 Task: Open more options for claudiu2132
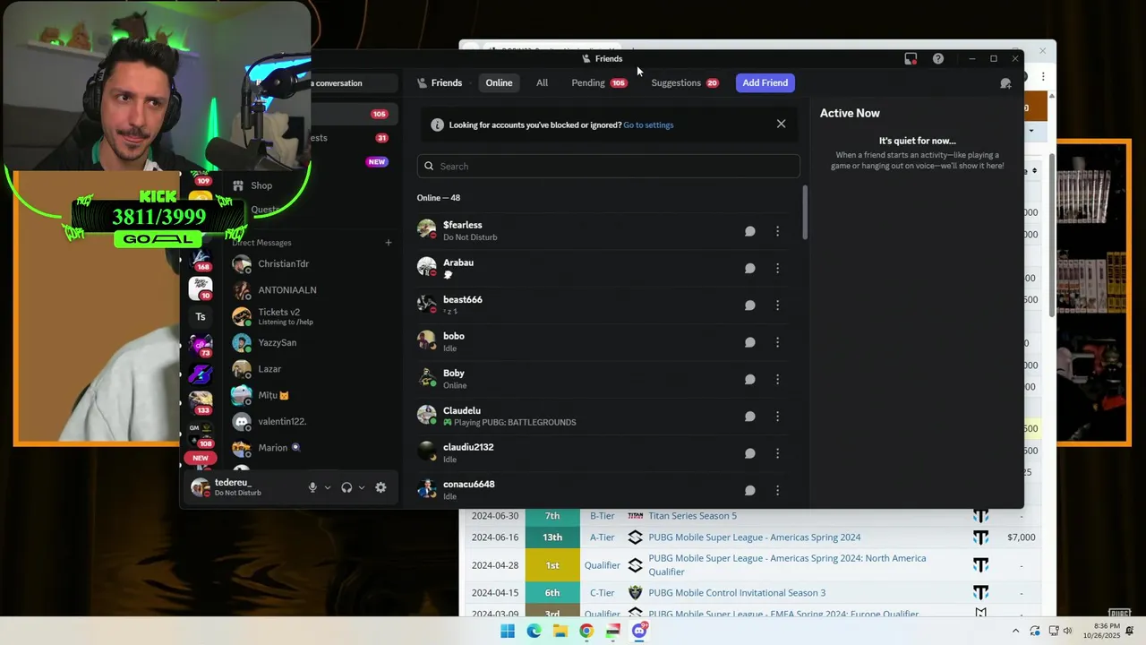[x=777, y=453]
